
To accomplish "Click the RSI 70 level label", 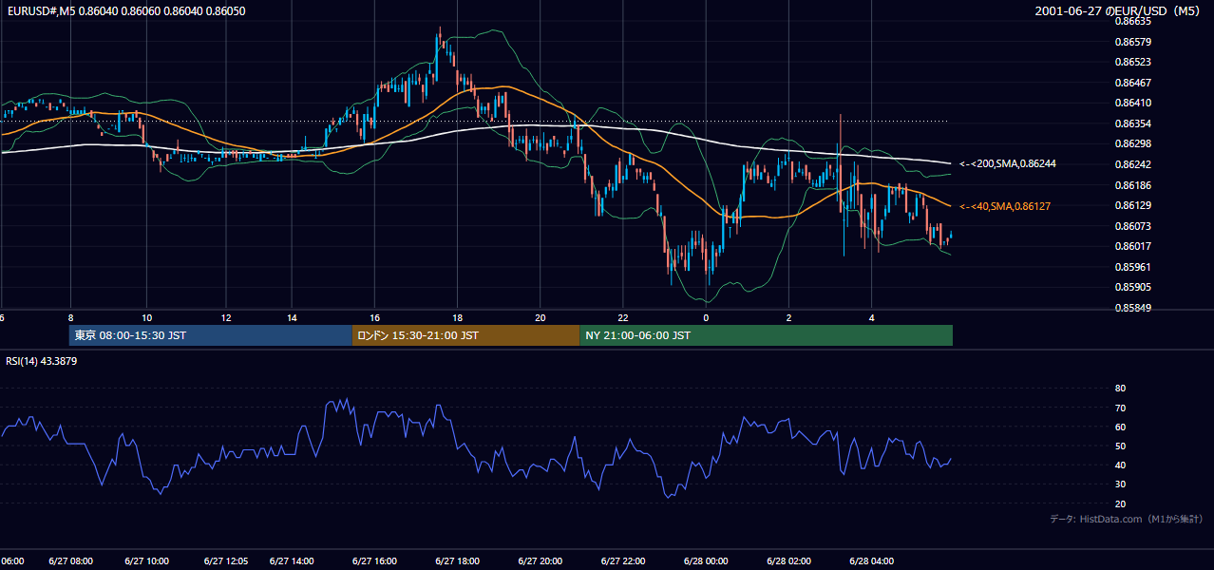I will pyautogui.click(x=1120, y=408).
